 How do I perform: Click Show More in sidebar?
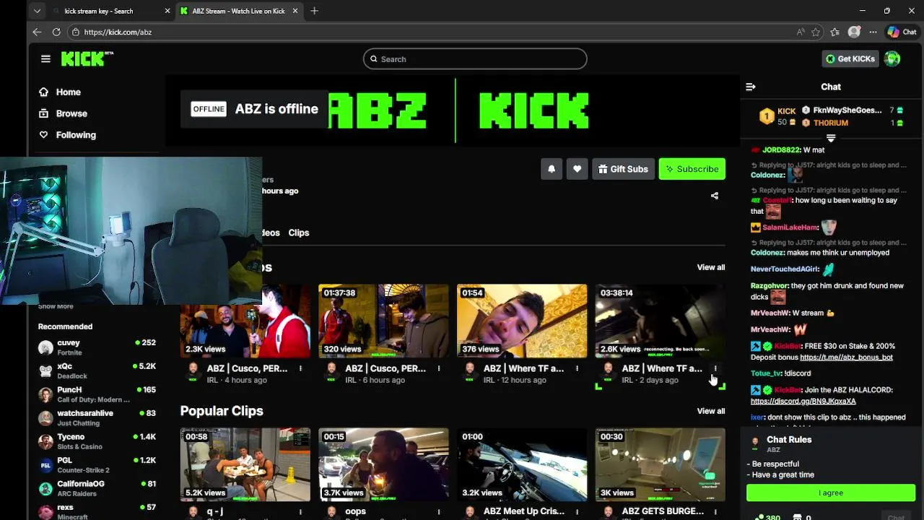click(x=56, y=306)
